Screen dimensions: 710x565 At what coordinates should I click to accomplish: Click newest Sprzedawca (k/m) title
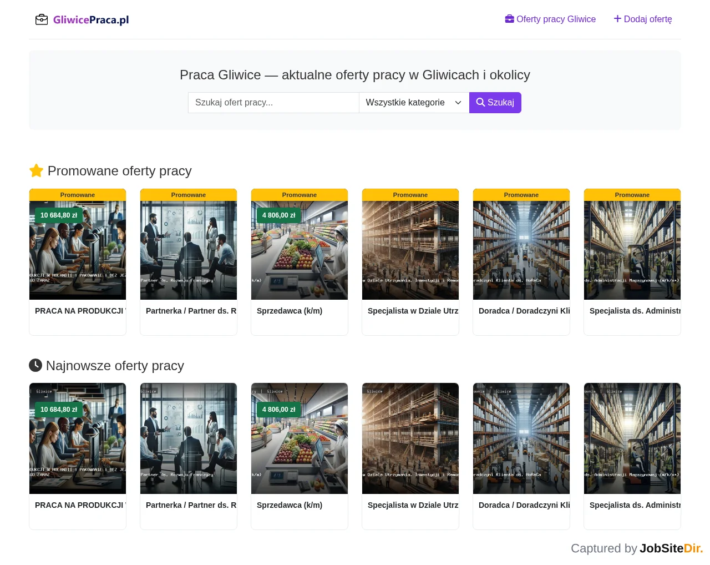[290, 505]
